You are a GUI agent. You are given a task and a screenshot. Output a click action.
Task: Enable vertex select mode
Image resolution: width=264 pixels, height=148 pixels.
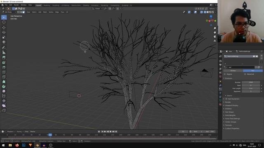(19, 12)
